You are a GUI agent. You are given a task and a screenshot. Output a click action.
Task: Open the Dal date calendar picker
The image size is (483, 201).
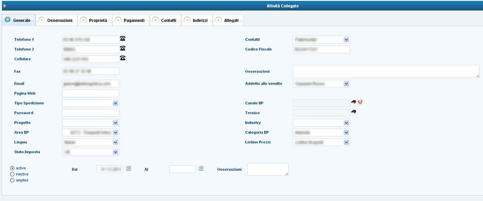(128, 168)
